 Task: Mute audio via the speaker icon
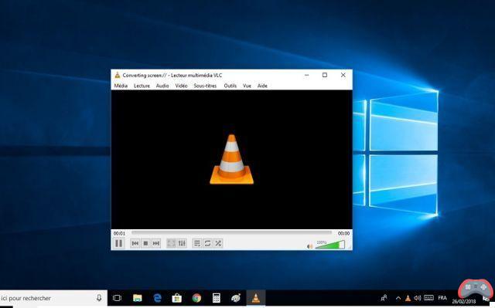tap(309, 246)
